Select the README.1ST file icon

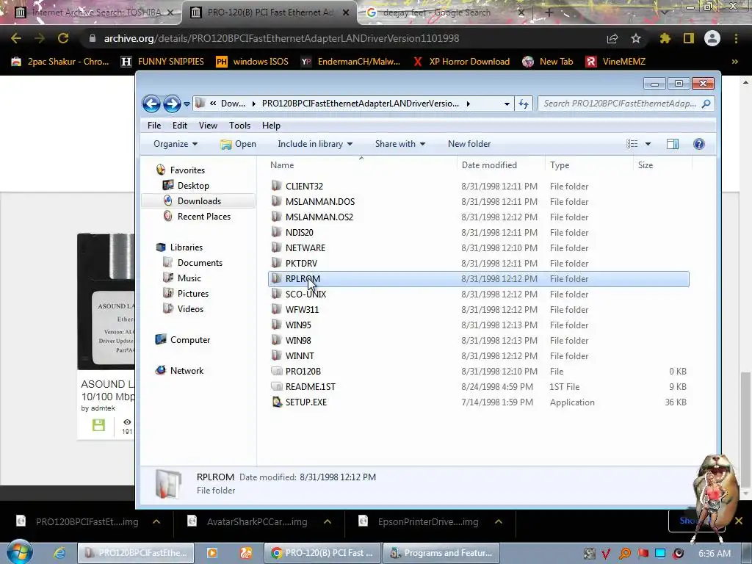276,386
